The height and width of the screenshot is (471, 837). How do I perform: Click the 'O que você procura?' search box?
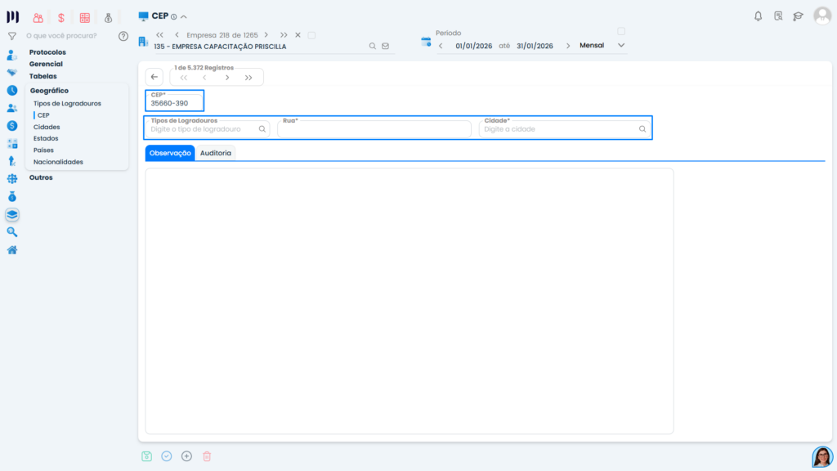click(x=61, y=36)
